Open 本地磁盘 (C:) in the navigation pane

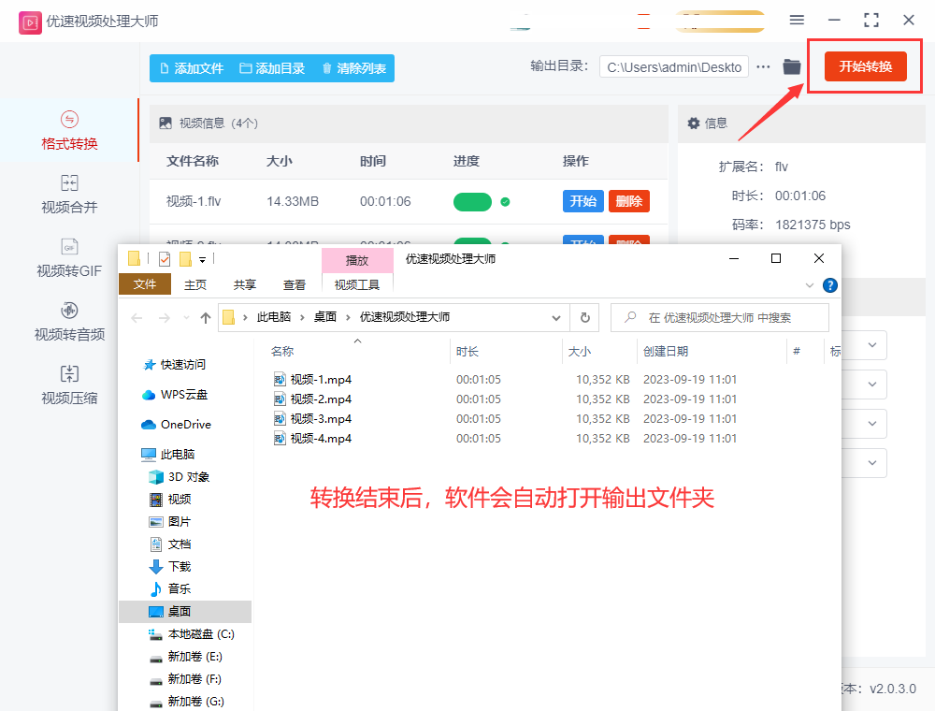point(192,634)
